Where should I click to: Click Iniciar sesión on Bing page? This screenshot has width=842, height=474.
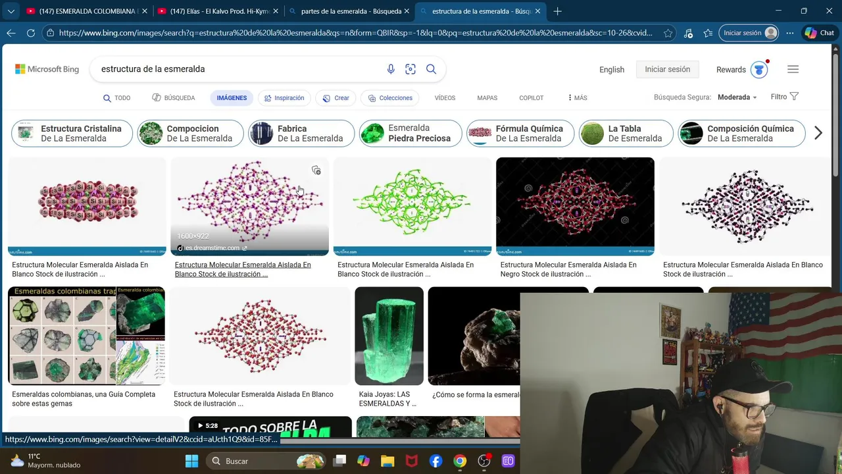pyautogui.click(x=667, y=69)
